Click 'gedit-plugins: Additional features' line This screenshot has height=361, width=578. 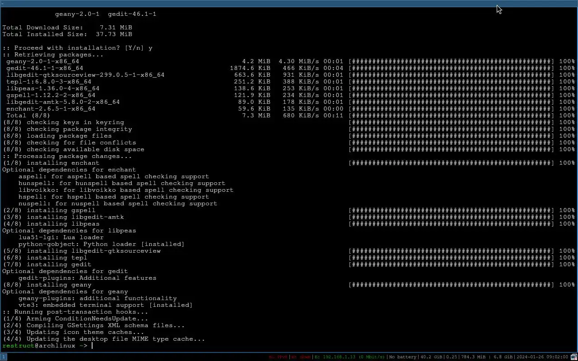pyautogui.click(x=88, y=278)
